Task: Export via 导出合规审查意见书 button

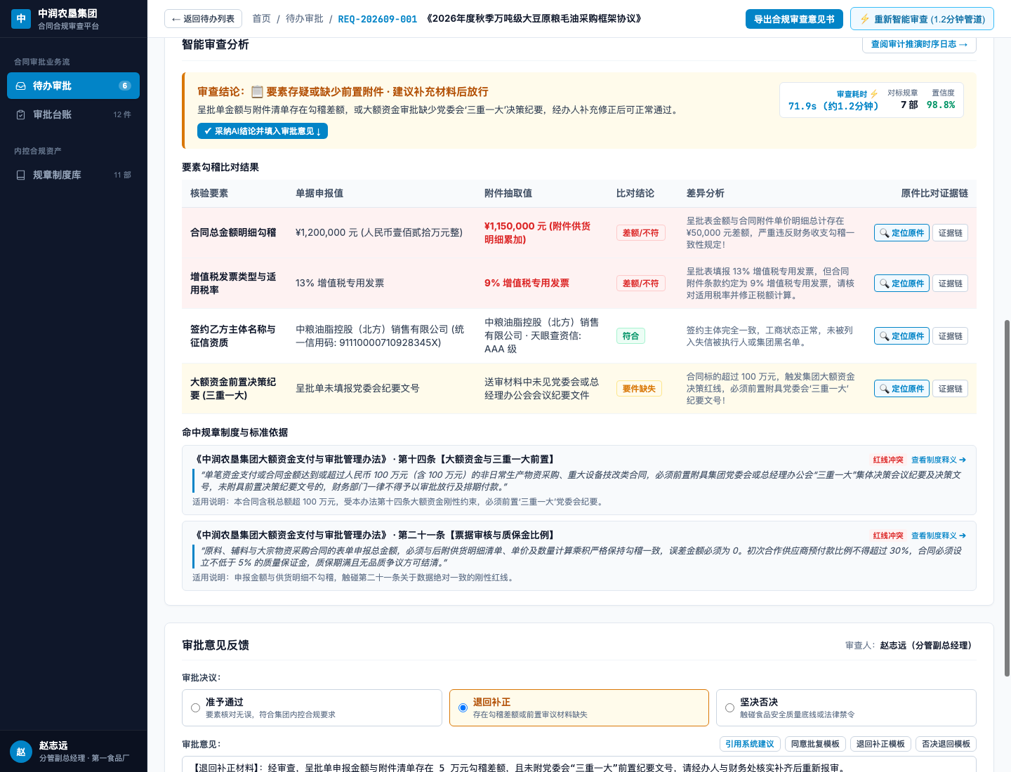Action: point(794,19)
